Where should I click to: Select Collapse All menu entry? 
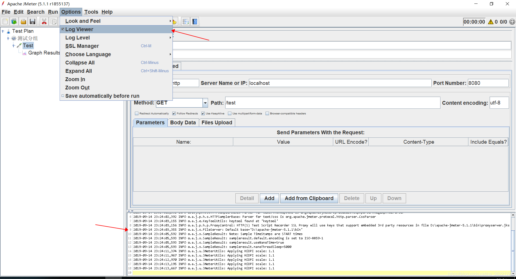click(116, 63)
